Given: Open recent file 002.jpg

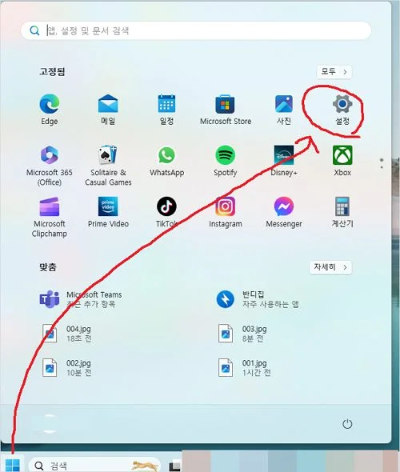Looking at the screenshot, I should [x=67, y=367].
